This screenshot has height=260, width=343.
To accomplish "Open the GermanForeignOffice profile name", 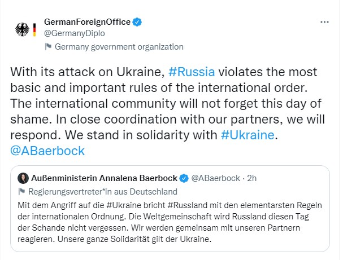I will (x=87, y=23).
